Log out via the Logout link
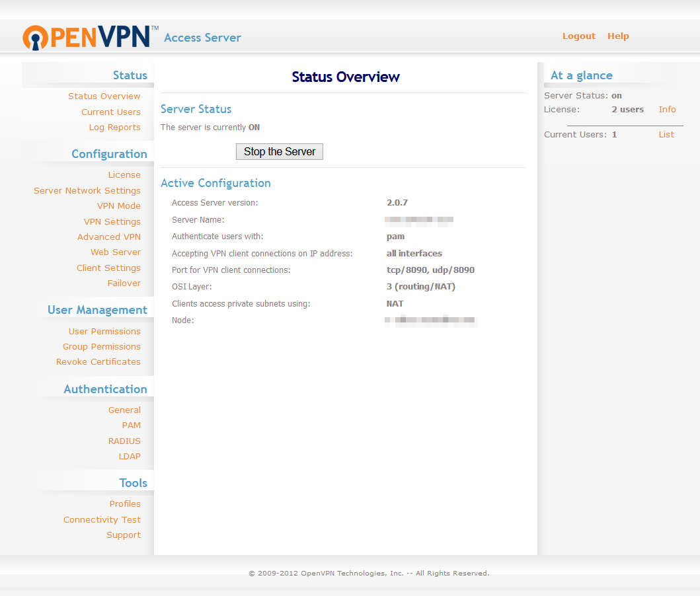This screenshot has width=700, height=596. (578, 36)
